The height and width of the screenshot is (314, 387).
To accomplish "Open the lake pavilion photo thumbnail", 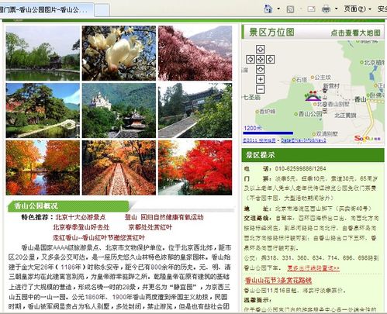I will click(x=43, y=53).
